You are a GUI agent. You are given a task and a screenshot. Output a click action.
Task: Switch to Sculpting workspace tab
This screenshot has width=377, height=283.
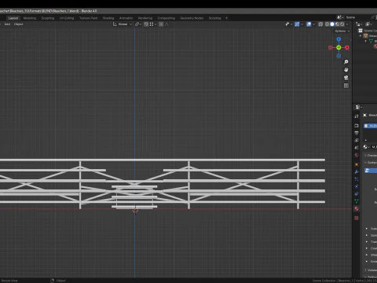(48, 18)
